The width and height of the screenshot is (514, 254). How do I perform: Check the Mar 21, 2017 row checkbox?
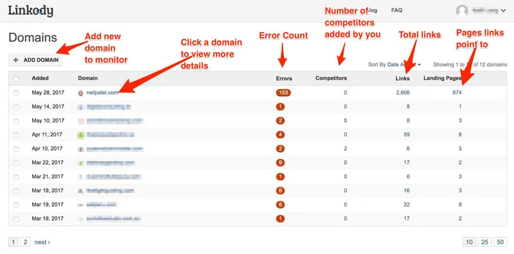(x=16, y=177)
